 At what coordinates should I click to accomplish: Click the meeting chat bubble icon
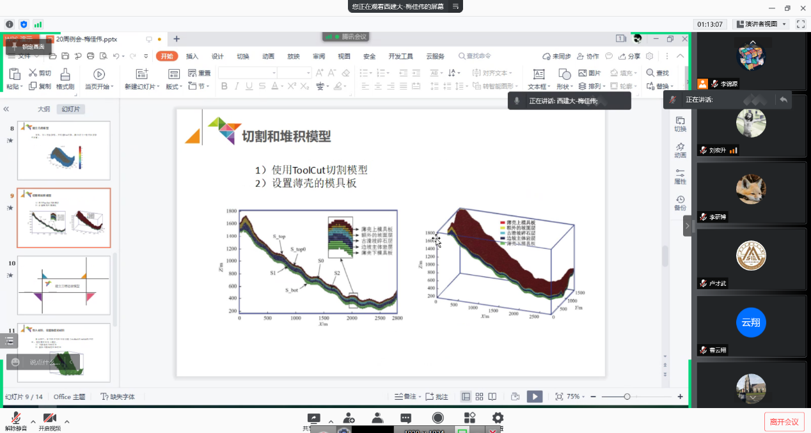[x=405, y=418]
